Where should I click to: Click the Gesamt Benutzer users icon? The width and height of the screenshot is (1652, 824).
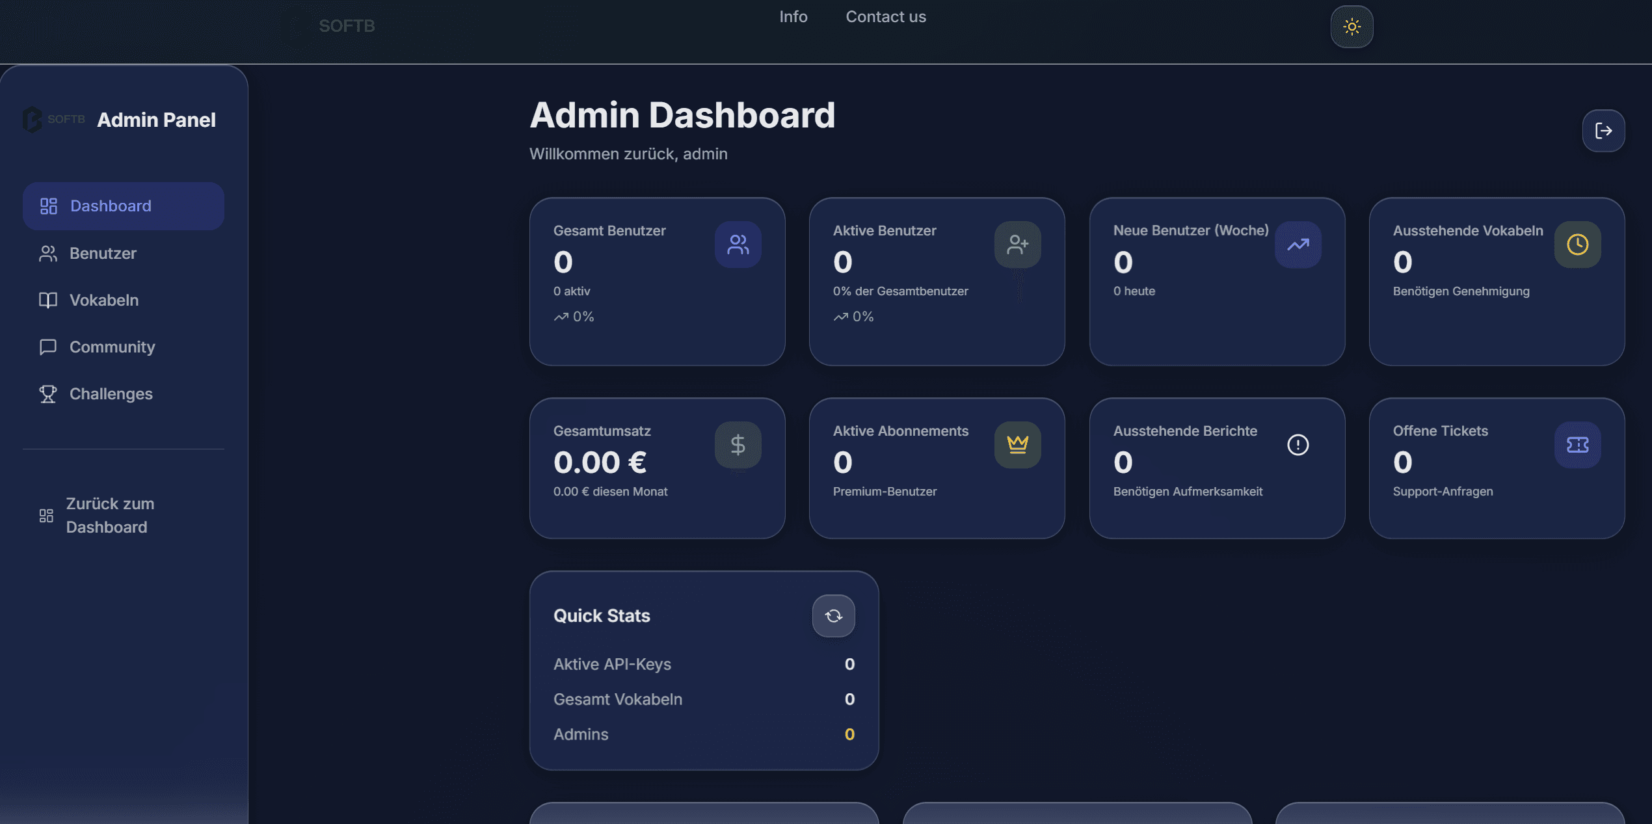point(738,245)
